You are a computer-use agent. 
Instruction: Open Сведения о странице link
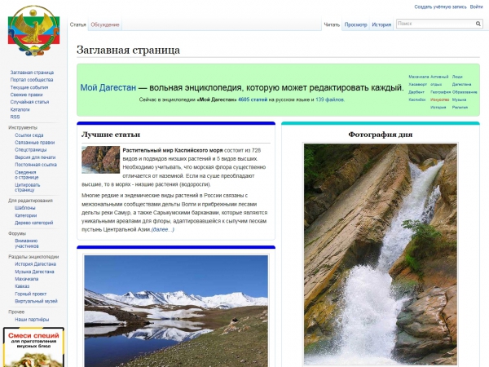pos(27,175)
